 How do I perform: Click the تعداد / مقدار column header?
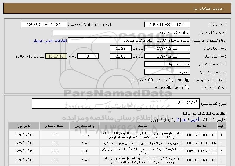(54, 126)
